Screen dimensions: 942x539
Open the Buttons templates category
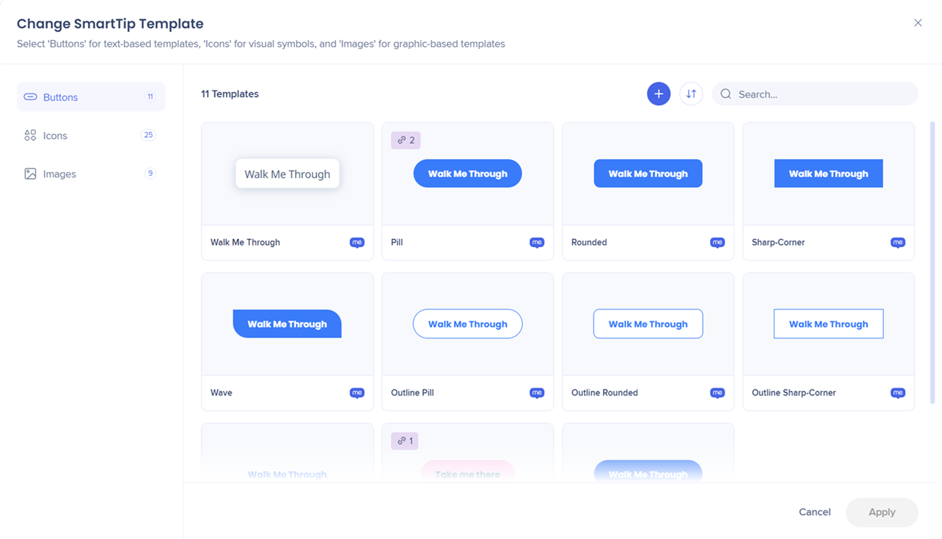[x=91, y=97]
